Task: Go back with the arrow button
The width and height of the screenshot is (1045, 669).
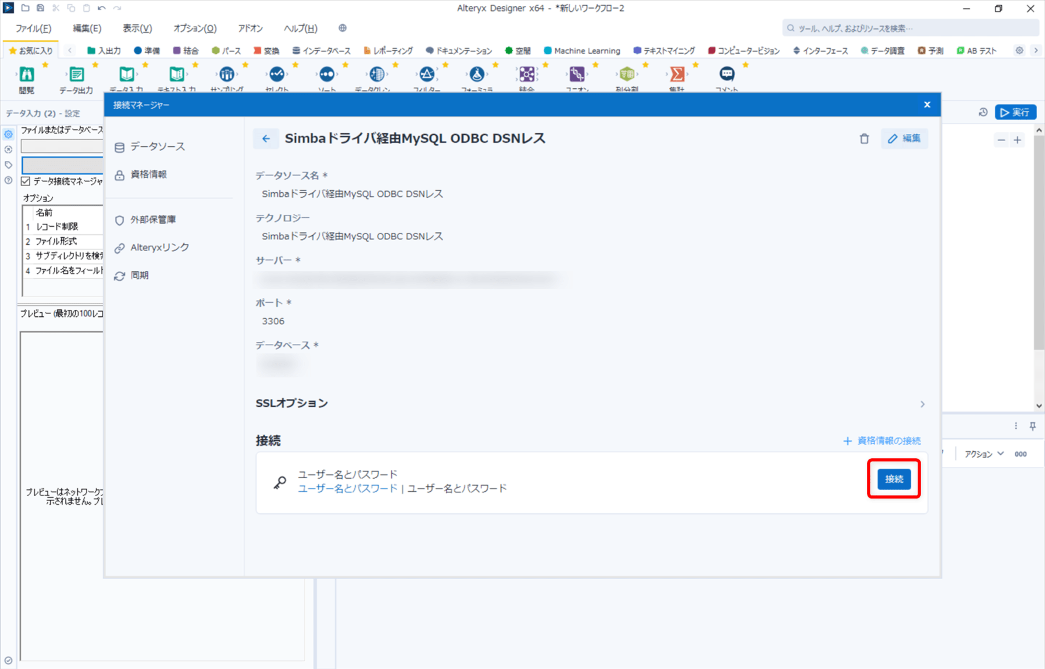Action: pos(266,139)
